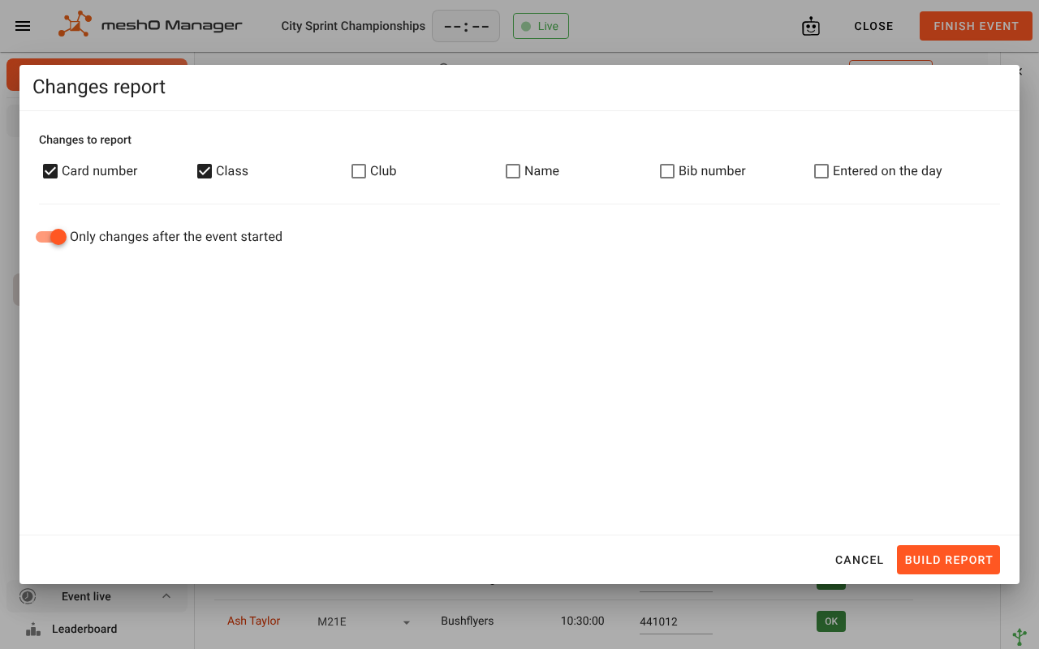Viewport: 1039px width, 649px height.
Task: Toggle Only changes after event started
Action: click(51, 237)
